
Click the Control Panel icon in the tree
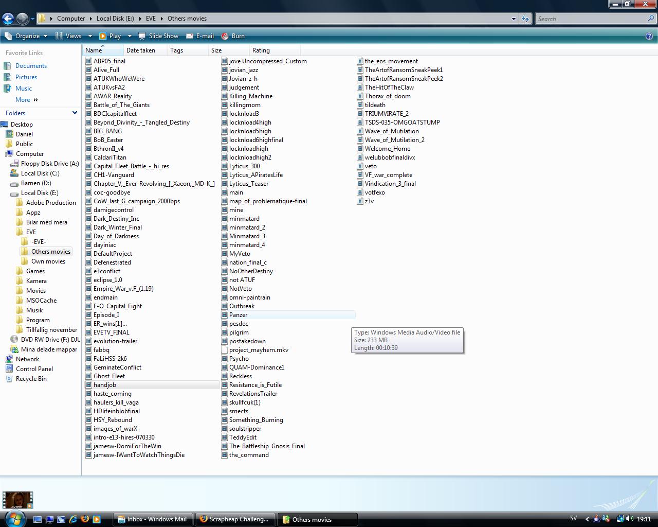click(x=9, y=369)
